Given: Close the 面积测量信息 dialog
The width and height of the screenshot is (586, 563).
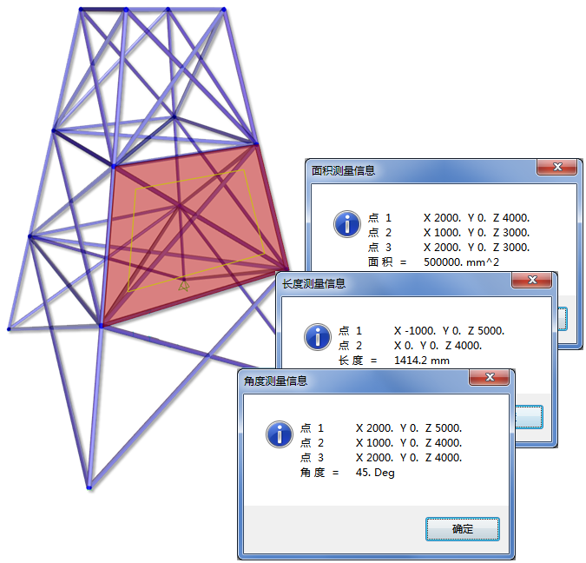Looking at the screenshot, I should 556,169.
